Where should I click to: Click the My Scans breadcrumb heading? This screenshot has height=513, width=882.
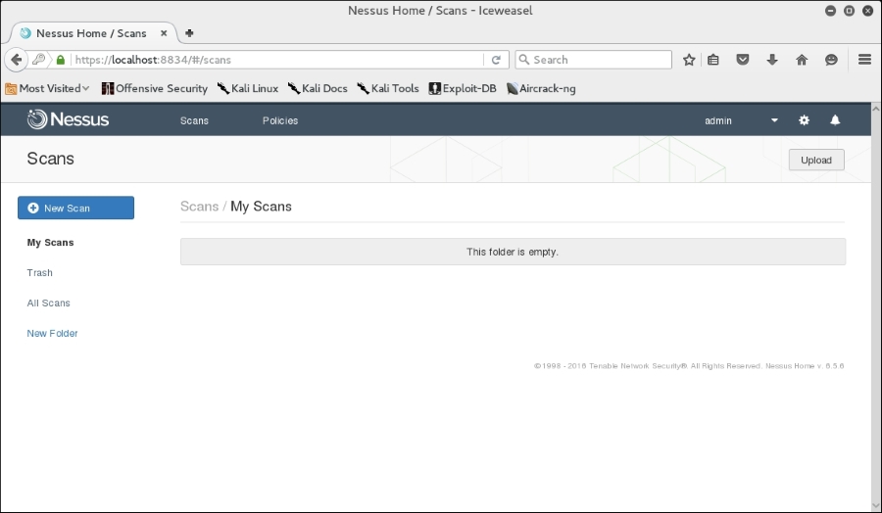(x=261, y=207)
